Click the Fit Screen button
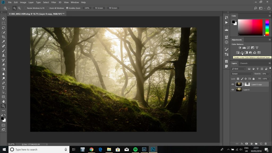This screenshot has width=272, height=153. point(99,8)
